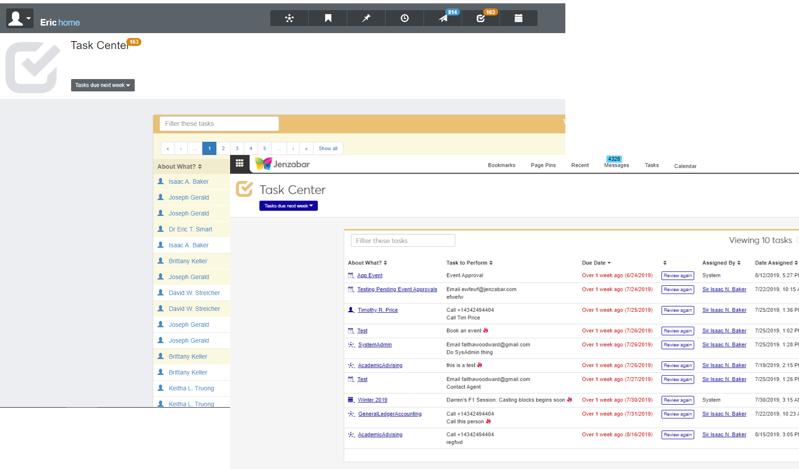Open the Timothy R. Price link
The height and width of the screenshot is (469, 799).
point(378,310)
